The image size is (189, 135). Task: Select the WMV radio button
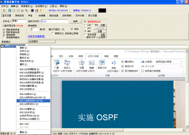click(85, 31)
